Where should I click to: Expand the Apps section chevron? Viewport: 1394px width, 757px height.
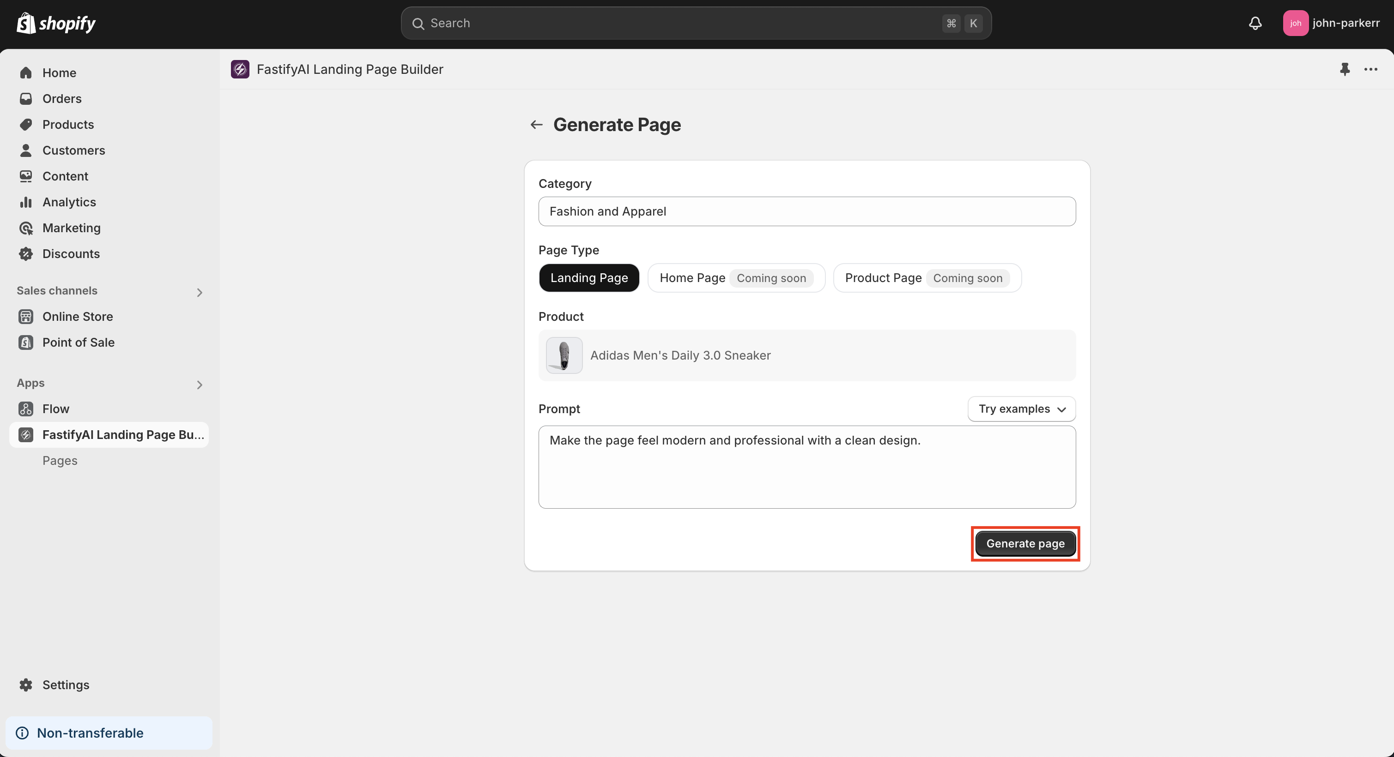pos(200,385)
